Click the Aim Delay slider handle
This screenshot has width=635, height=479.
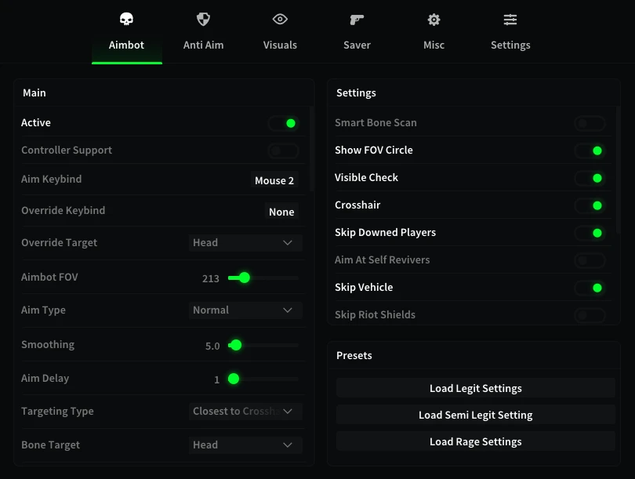[x=234, y=379]
